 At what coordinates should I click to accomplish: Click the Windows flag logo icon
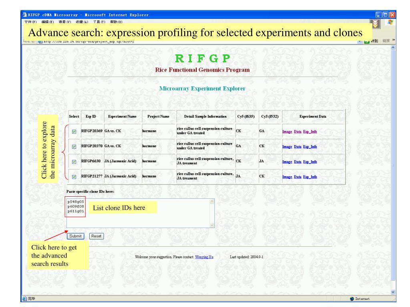click(390, 22)
